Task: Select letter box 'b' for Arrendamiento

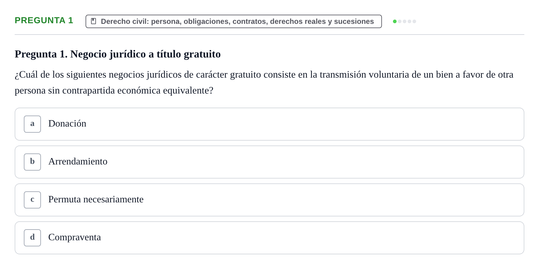Action: click(32, 162)
